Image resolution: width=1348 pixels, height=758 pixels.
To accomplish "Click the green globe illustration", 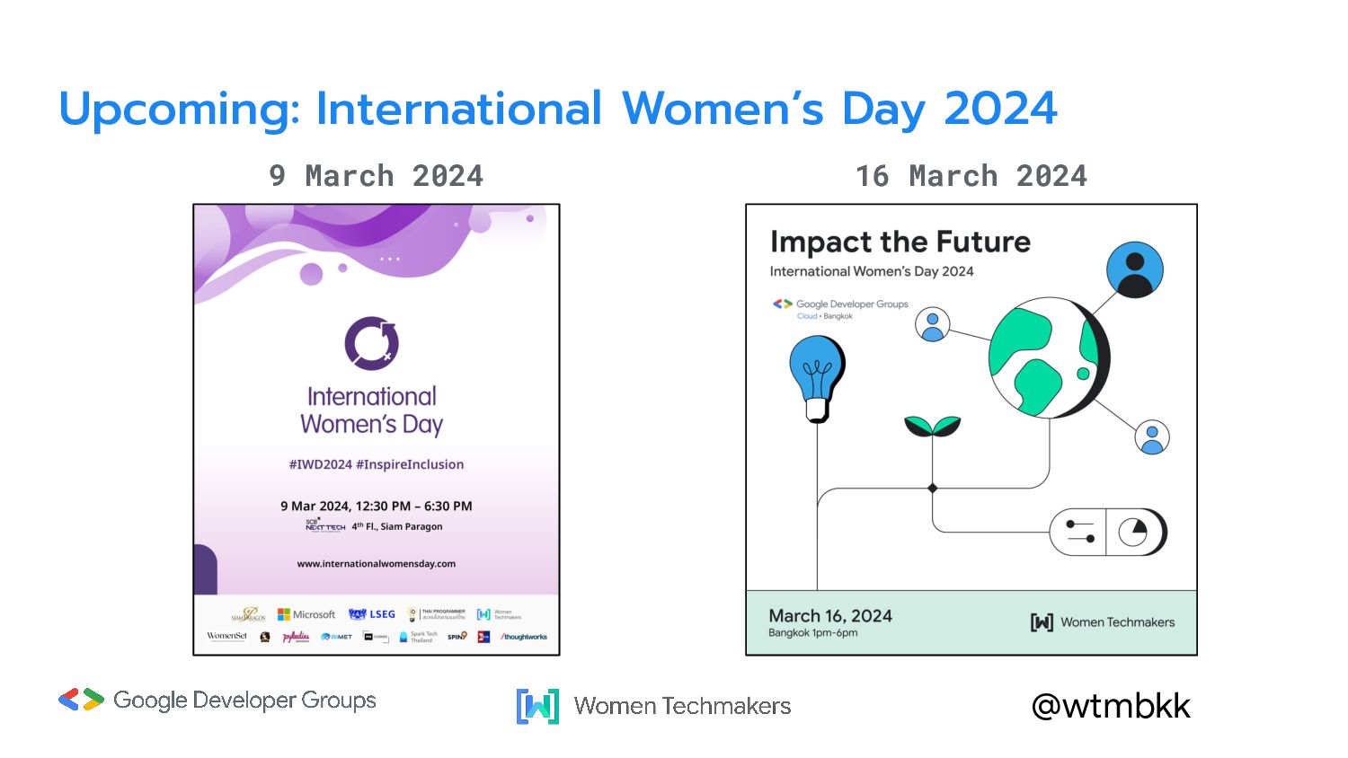I will 1049,357.
